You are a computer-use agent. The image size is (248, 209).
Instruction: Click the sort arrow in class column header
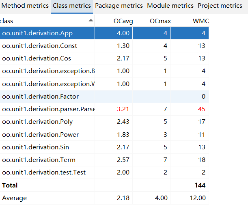[x=91, y=21]
